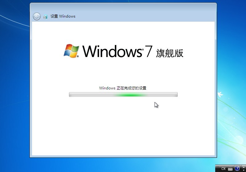
Task: Click the CH input language indicator
Action: click(224, 169)
